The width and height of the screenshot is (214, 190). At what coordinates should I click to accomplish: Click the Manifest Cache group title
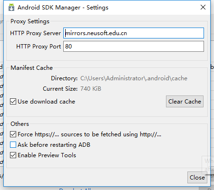pyautogui.click(x=31, y=68)
